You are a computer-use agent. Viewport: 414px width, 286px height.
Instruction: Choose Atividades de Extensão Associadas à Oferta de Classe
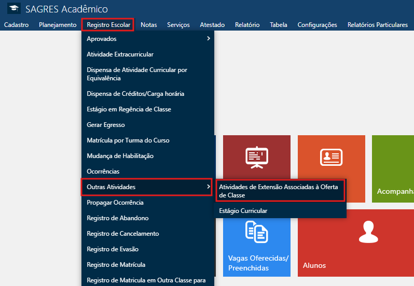pyautogui.click(x=280, y=191)
